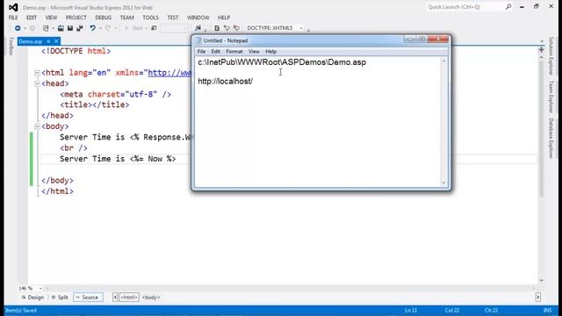Click the Redo toolbar icon

click(x=108, y=28)
